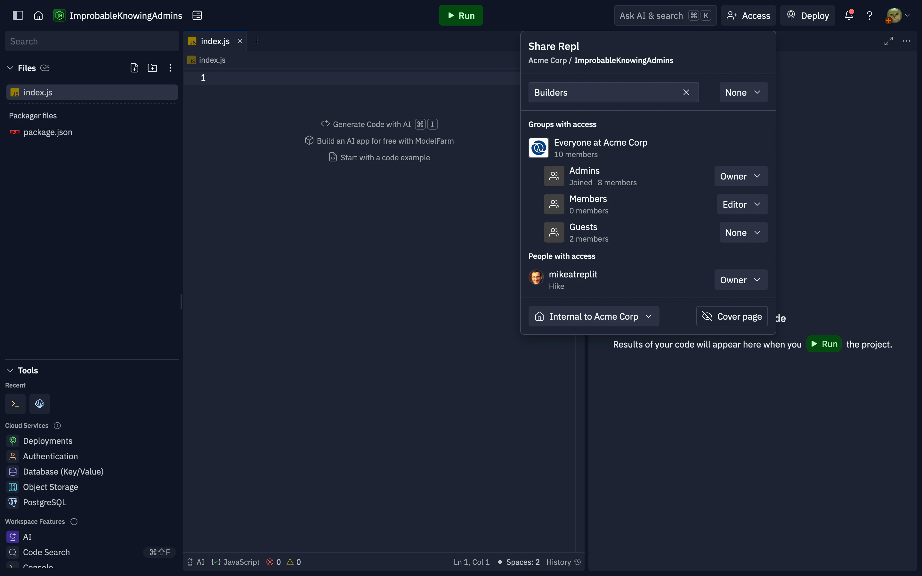This screenshot has width=922, height=576.
Task: Open the repl info card icon
Action: (x=197, y=15)
